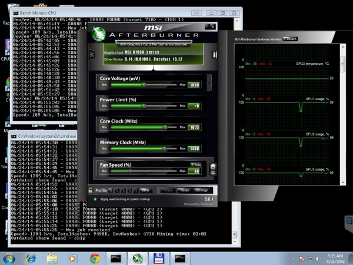The image size is (353, 265).
Task: Click hardware monitor scrollbar up arrow
Action: coord(343,47)
